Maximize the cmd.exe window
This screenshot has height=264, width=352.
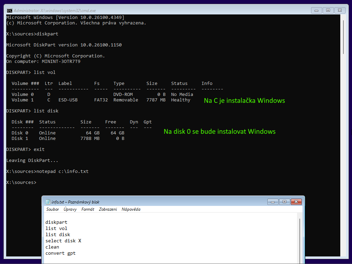[x=328, y=10]
